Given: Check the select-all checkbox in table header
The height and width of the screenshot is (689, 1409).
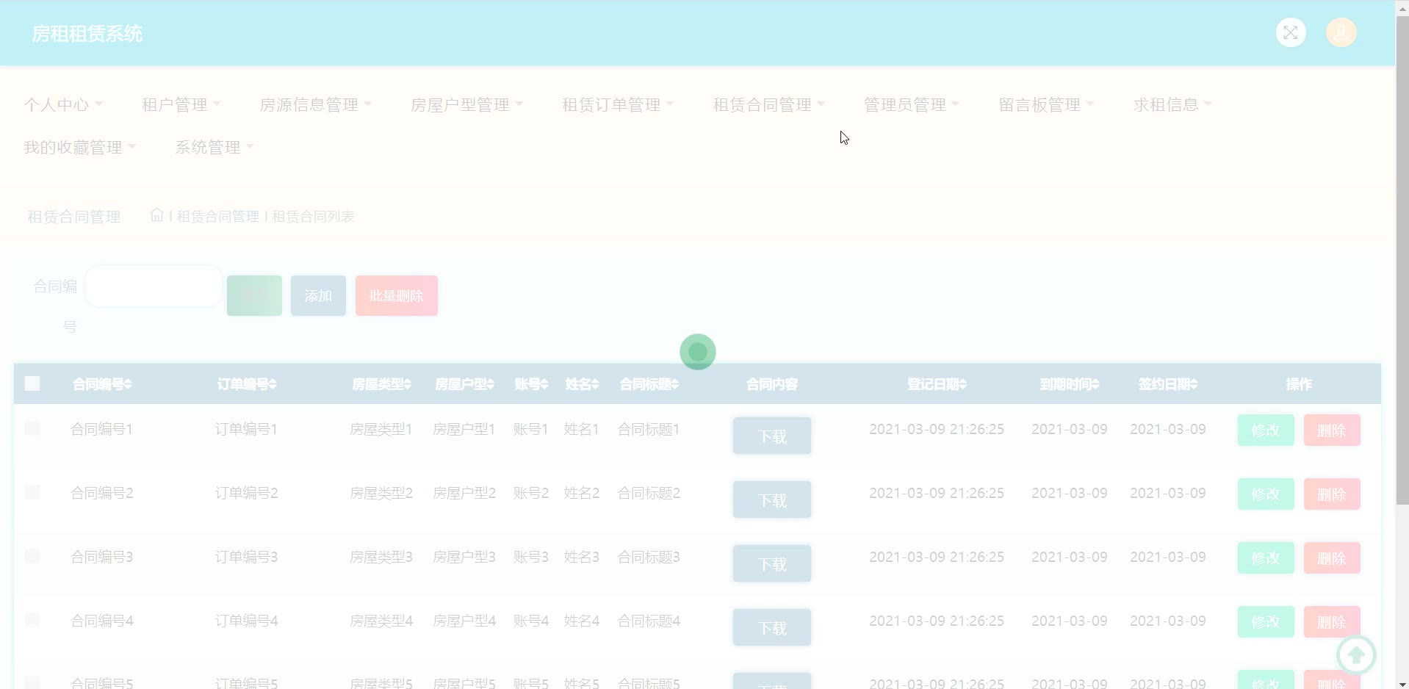Looking at the screenshot, I should (x=32, y=383).
